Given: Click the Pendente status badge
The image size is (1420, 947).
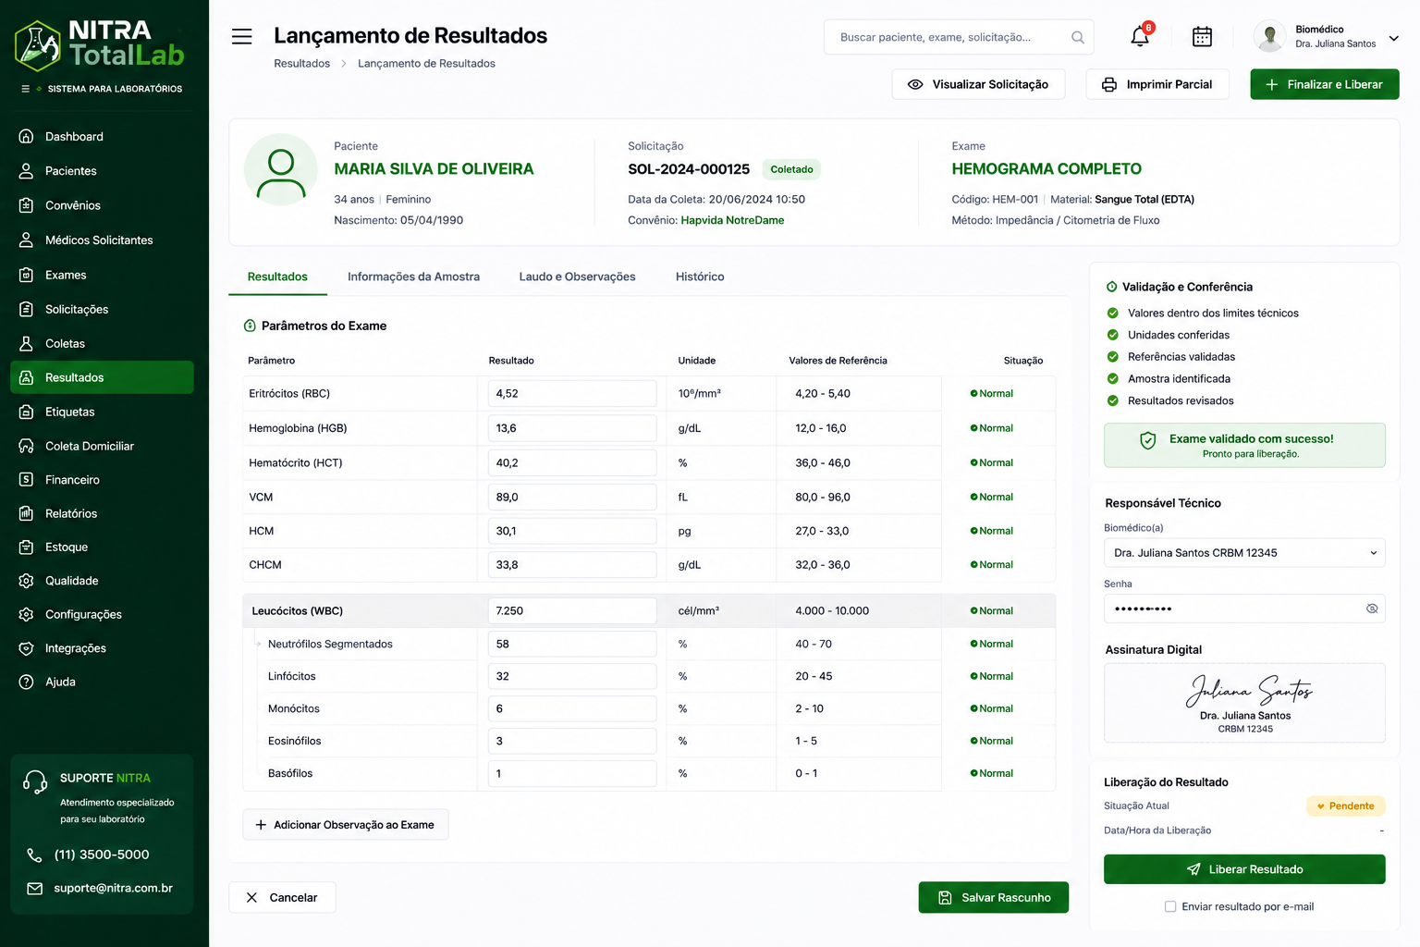Looking at the screenshot, I should click(x=1346, y=806).
